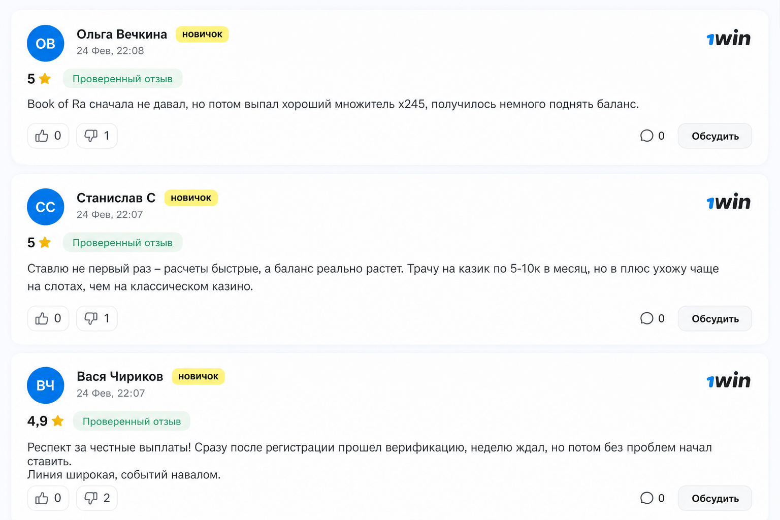Dislike Ольга Вечкина's review with thumbs down
The image size is (780, 520).
coord(97,136)
